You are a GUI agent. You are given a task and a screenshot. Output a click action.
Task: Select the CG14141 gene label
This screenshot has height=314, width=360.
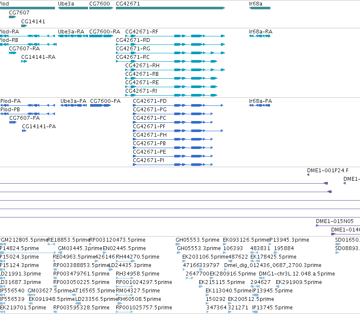tap(33, 22)
